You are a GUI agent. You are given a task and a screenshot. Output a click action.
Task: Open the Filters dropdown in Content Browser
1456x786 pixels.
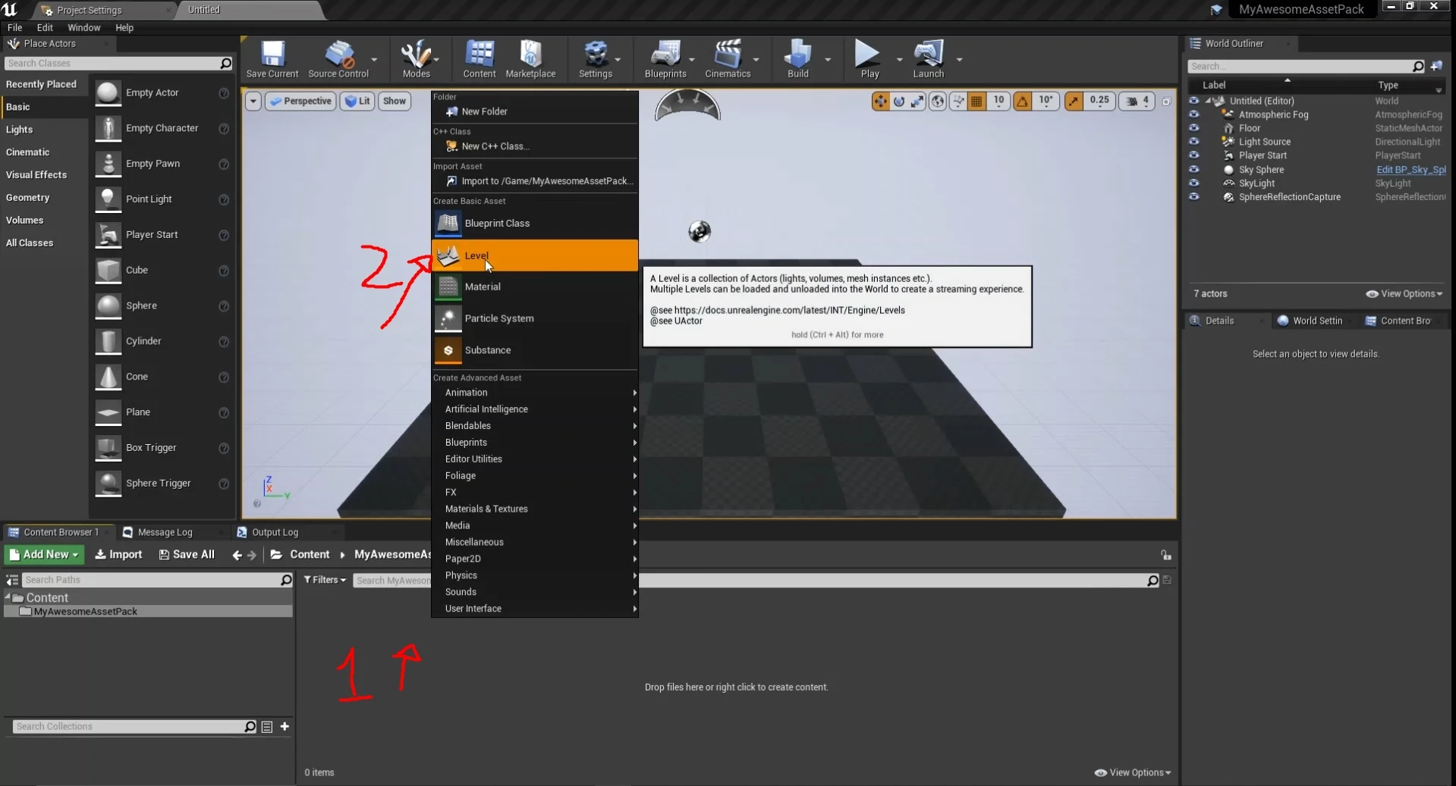click(x=325, y=580)
